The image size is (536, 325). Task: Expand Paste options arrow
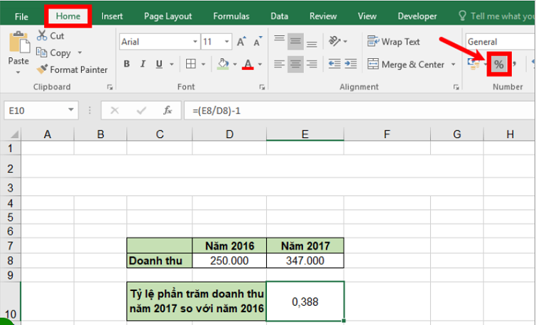tap(18, 73)
